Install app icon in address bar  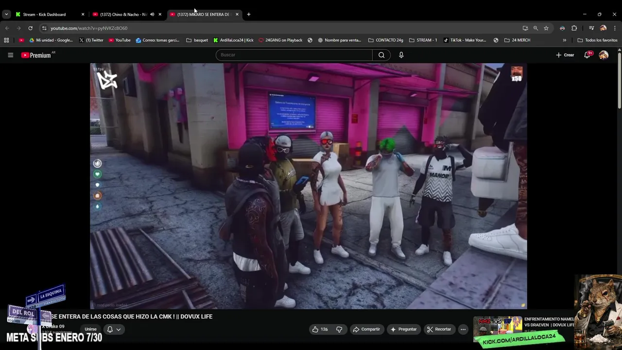click(525, 28)
